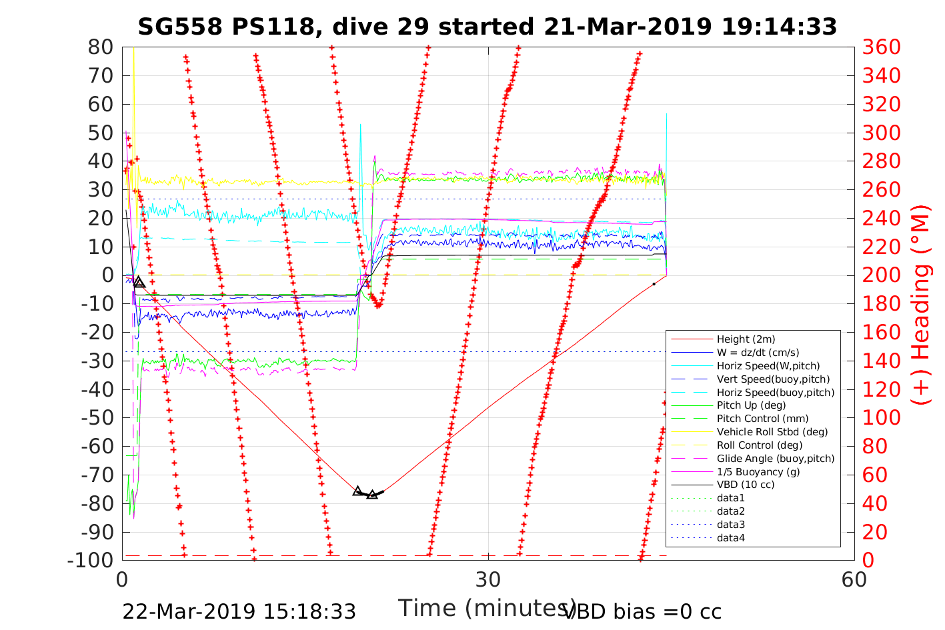Screen dimensions: 945x630
Task: Click 'Glide Angle (buoy,pitch)' legend label
Action: (776, 459)
